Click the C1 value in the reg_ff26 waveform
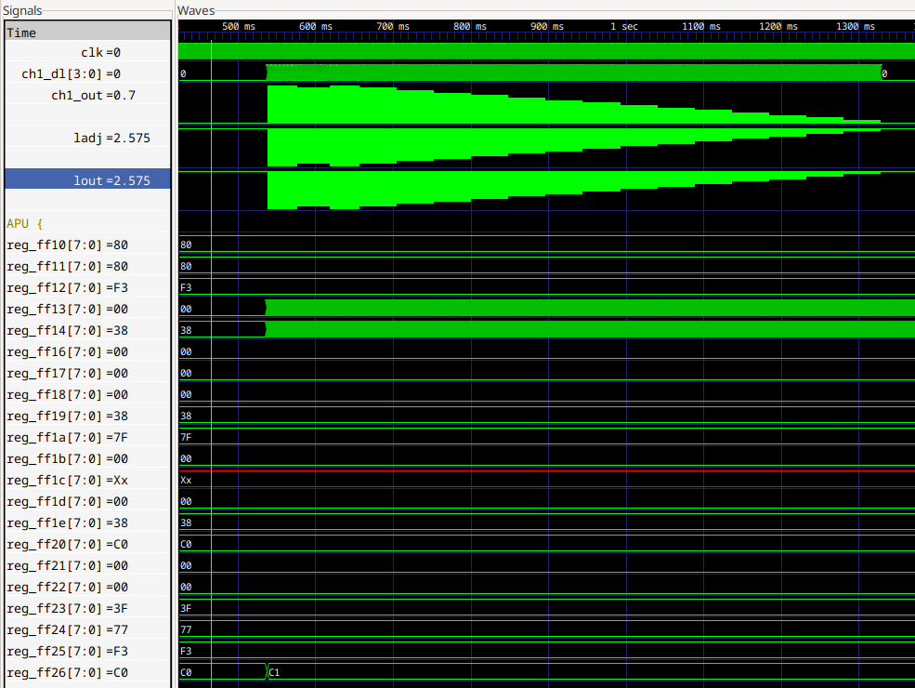 click(275, 672)
